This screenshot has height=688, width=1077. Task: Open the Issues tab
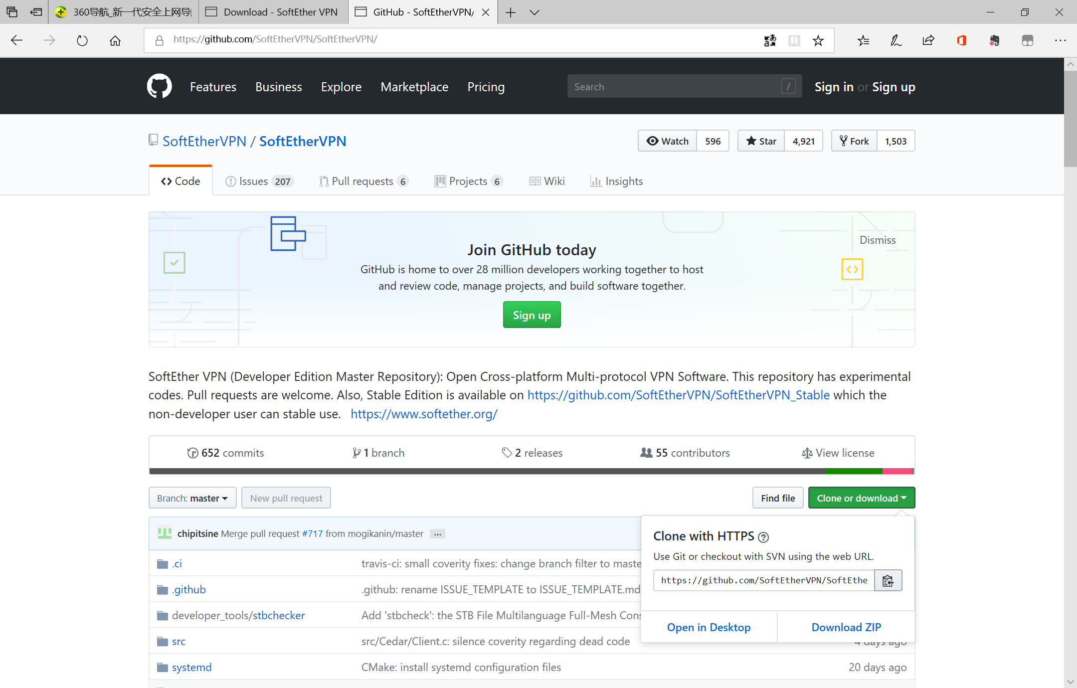coord(259,181)
